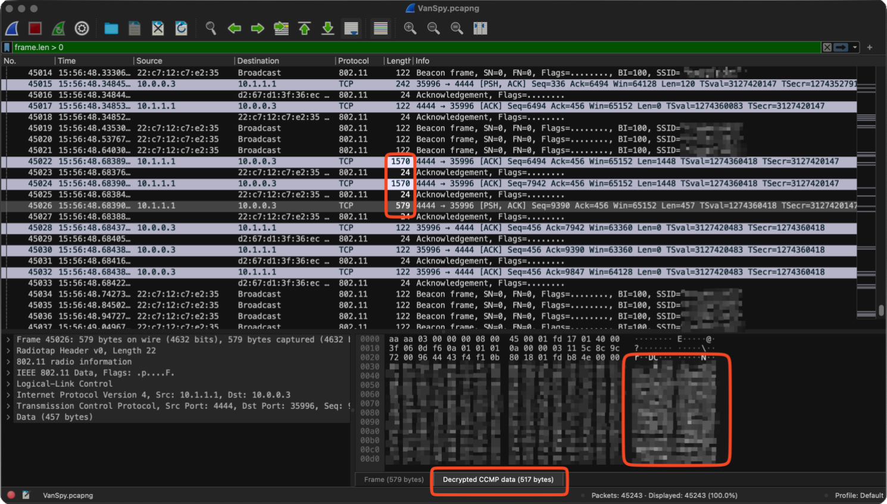Click the packet list vertical scrollbar thumb
Viewport: 887px width, 504px height.
tap(881, 311)
